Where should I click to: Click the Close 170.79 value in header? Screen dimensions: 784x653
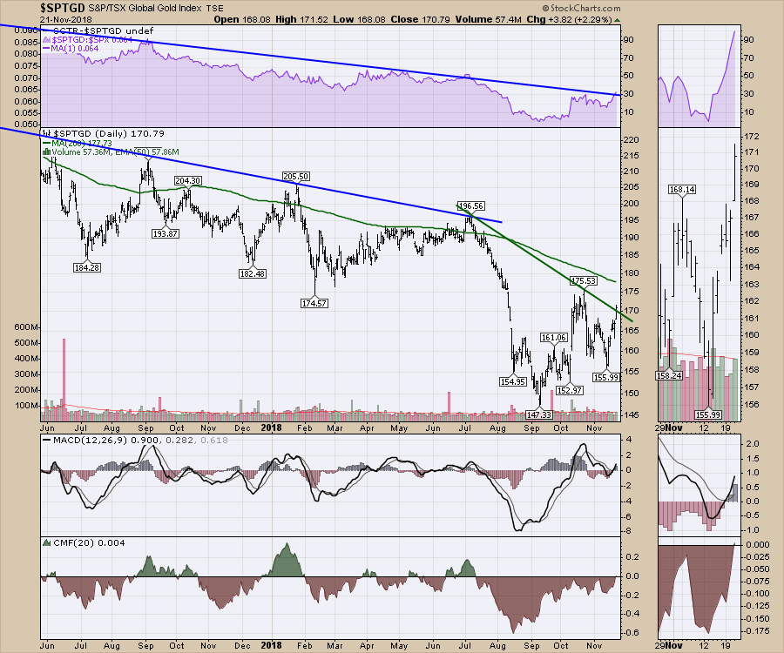(x=421, y=19)
